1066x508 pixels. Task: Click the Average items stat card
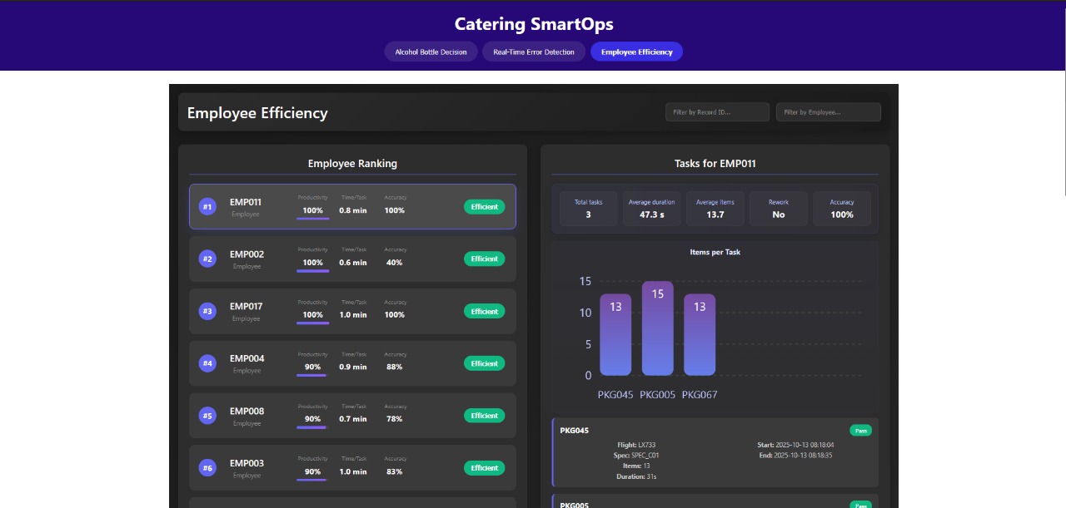[x=715, y=209]
